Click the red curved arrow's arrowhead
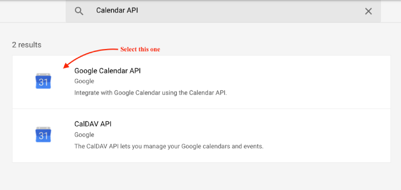 click(65, 66)
